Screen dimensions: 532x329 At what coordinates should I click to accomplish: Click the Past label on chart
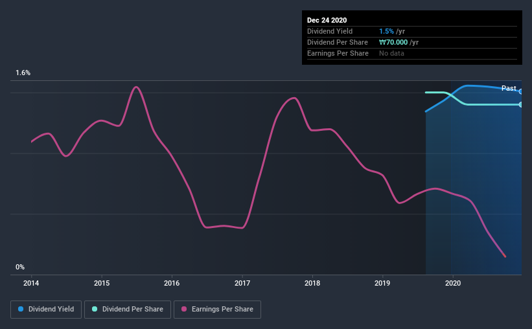click(509, 88)
